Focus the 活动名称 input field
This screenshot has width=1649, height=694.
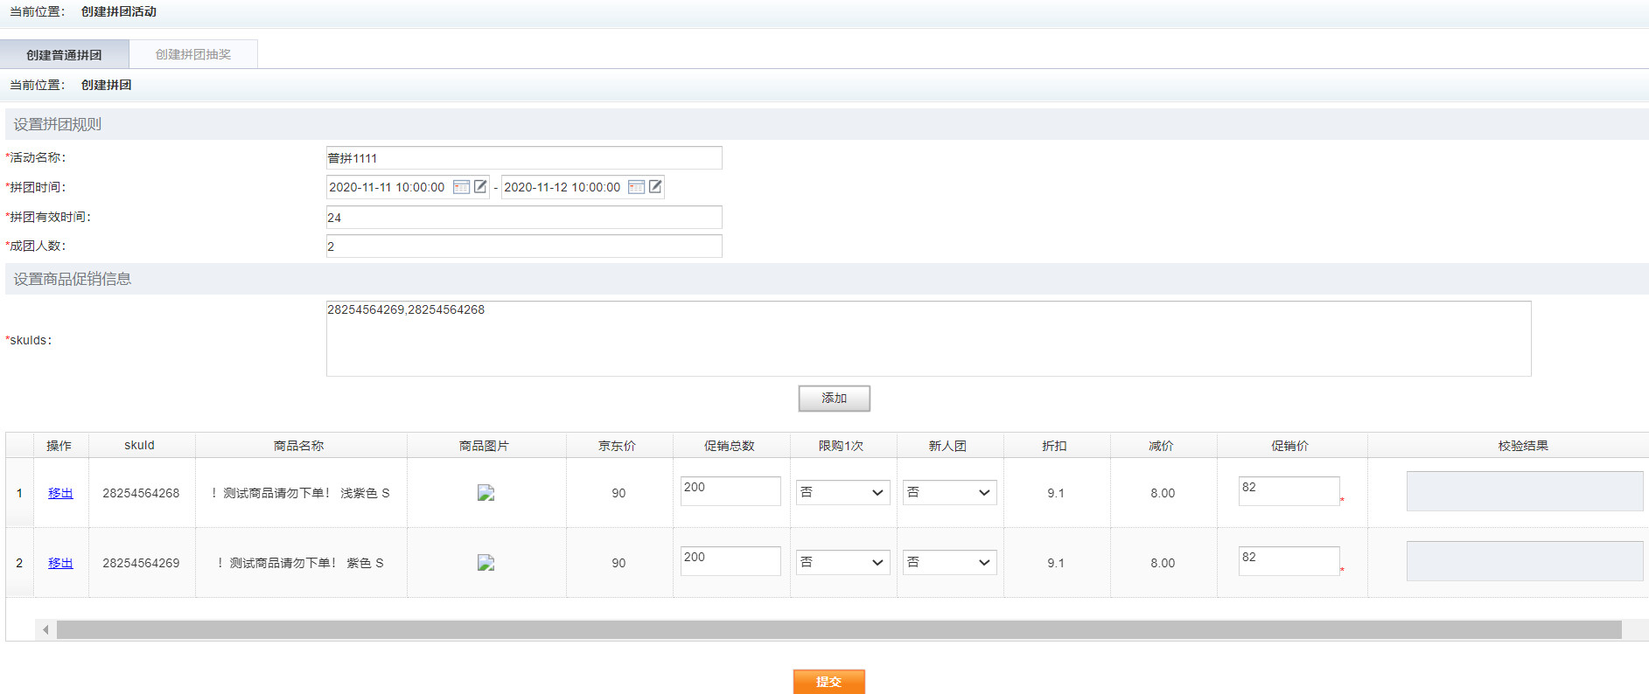pos(524,158)
